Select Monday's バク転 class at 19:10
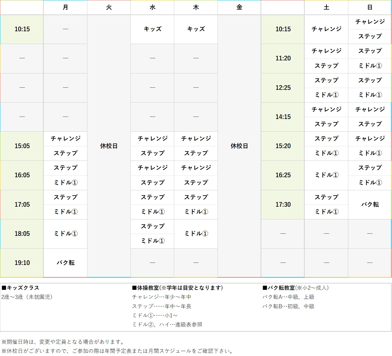The height and width of the screenshot is (356, 392). (x=65, y=263)
